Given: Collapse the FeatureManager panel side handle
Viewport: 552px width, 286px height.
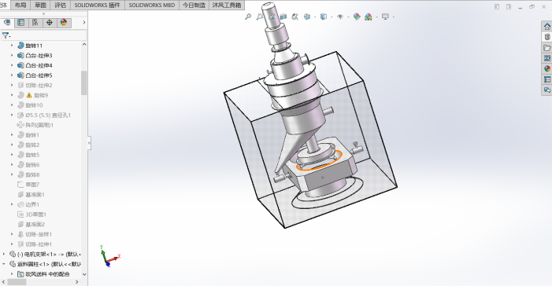Looking at the screenshot, I should pyautogui.click(x=90, y=143).
